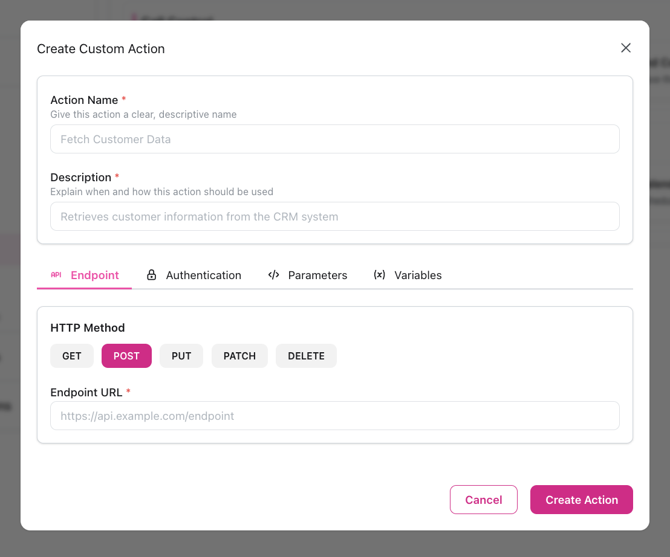Switch to the Authentication tab
This screenshot has width=670, height=557.
point(203,275)
